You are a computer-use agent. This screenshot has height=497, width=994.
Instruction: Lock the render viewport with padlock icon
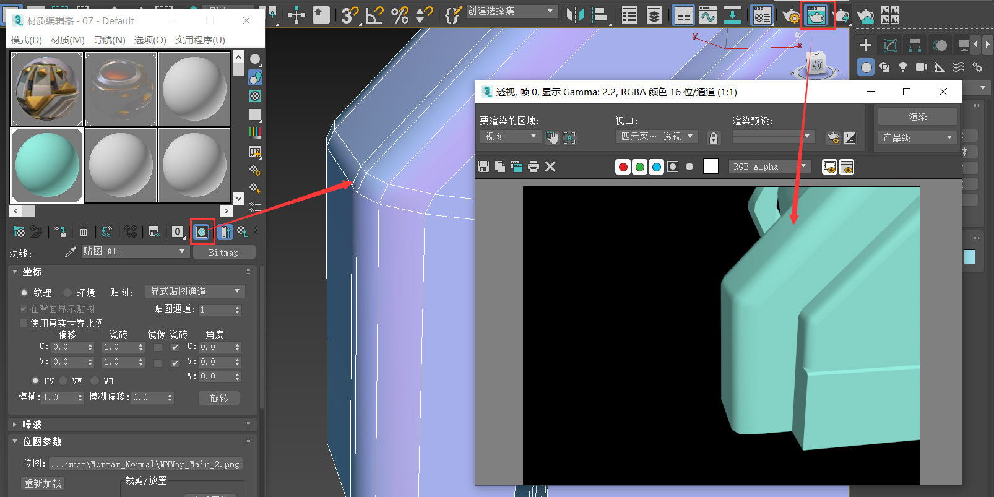(x=714, y=138)
